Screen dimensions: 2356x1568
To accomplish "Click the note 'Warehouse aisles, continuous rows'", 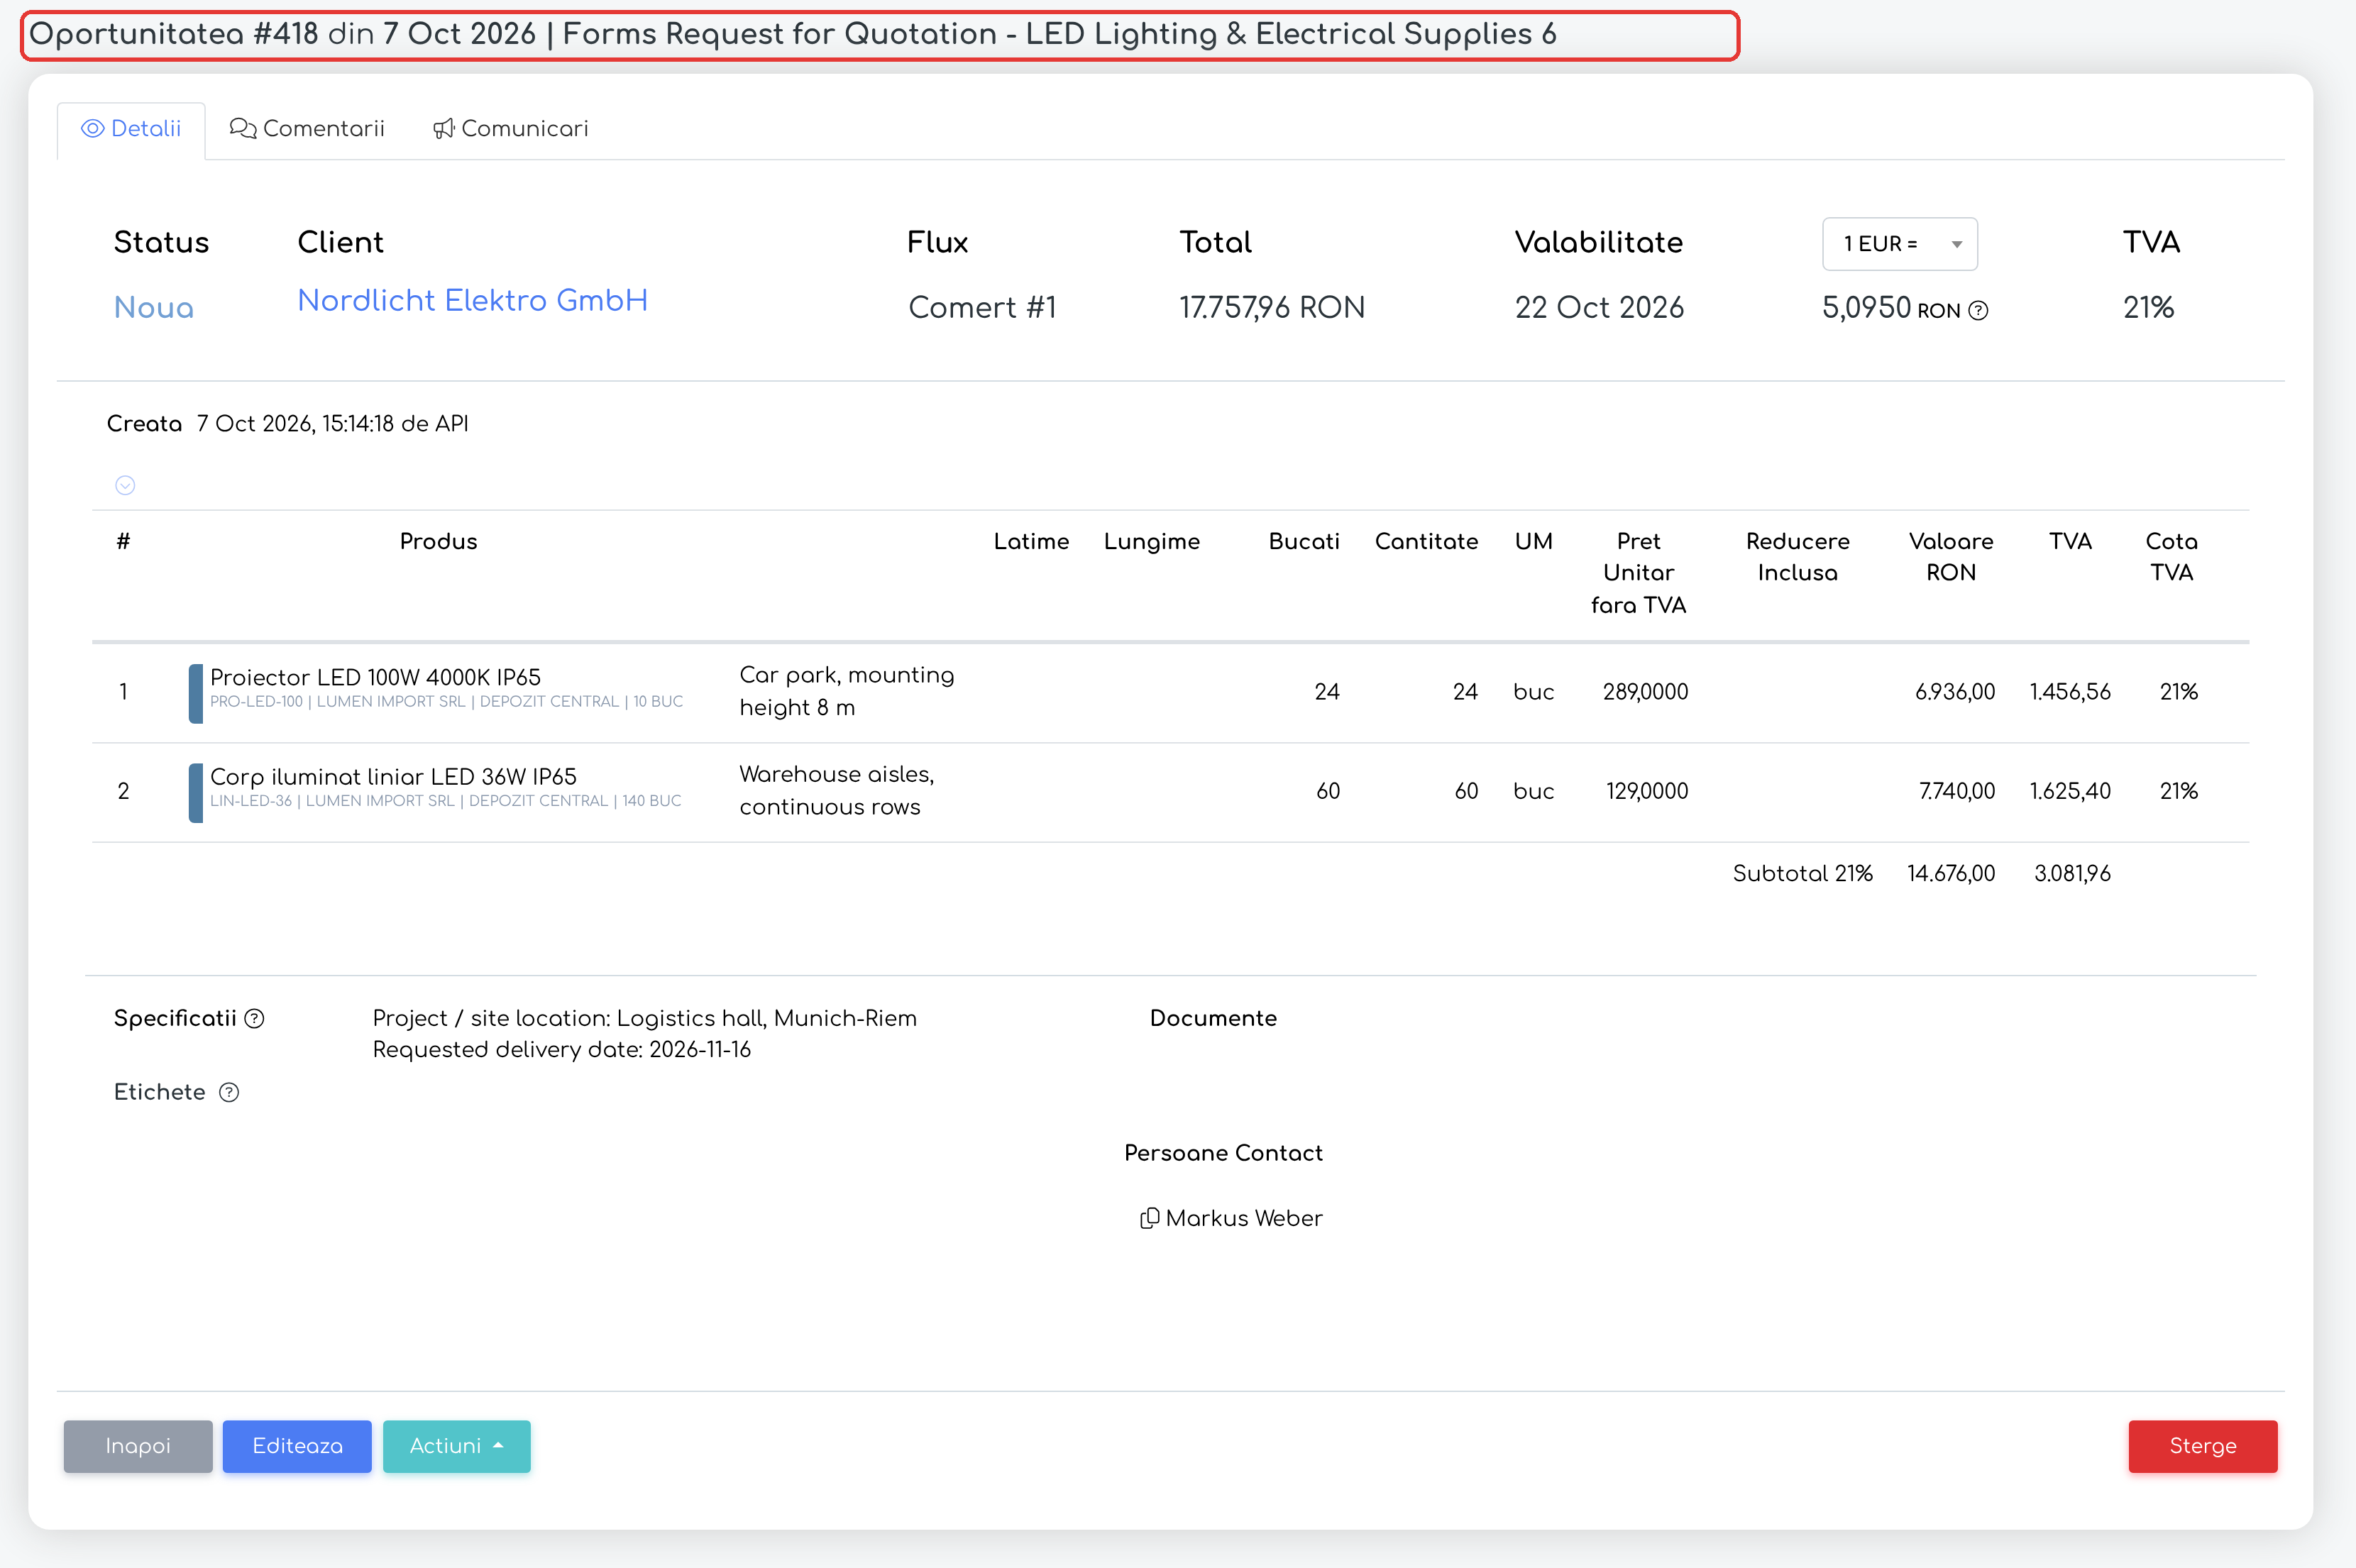I will click(x=836, y=790).
